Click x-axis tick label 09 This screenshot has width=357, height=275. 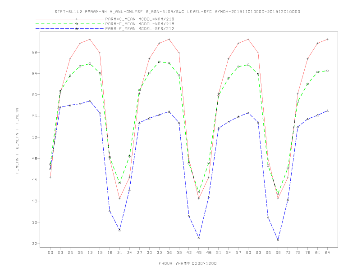tap(80, 253)
